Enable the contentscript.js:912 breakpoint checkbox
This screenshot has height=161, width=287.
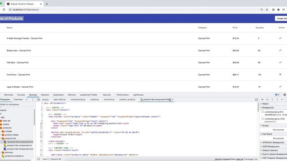263,112
